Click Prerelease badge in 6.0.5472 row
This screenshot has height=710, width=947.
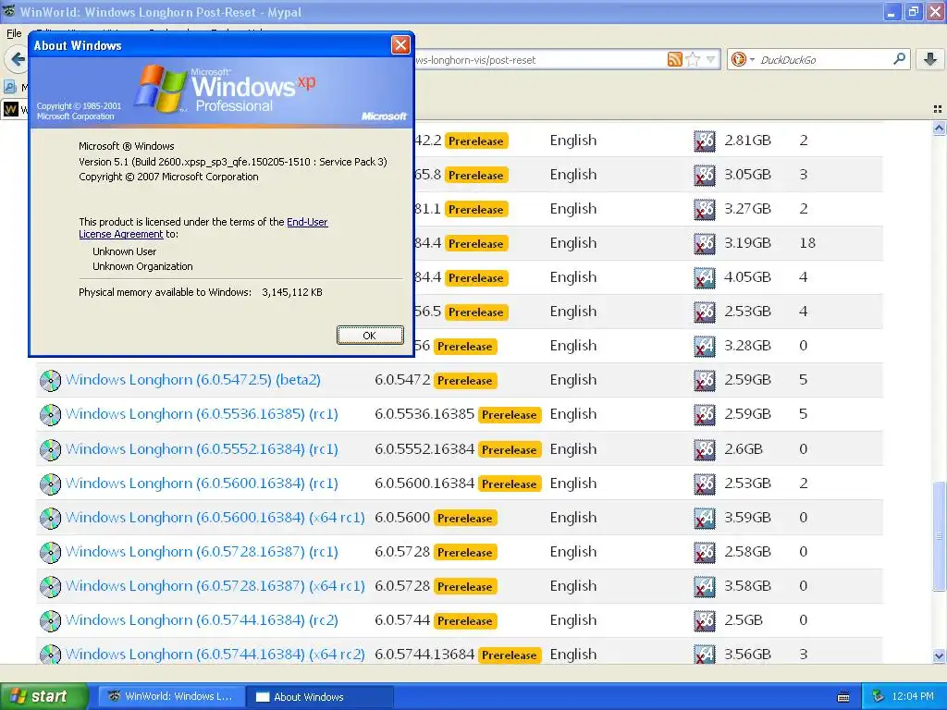[465, 380]
